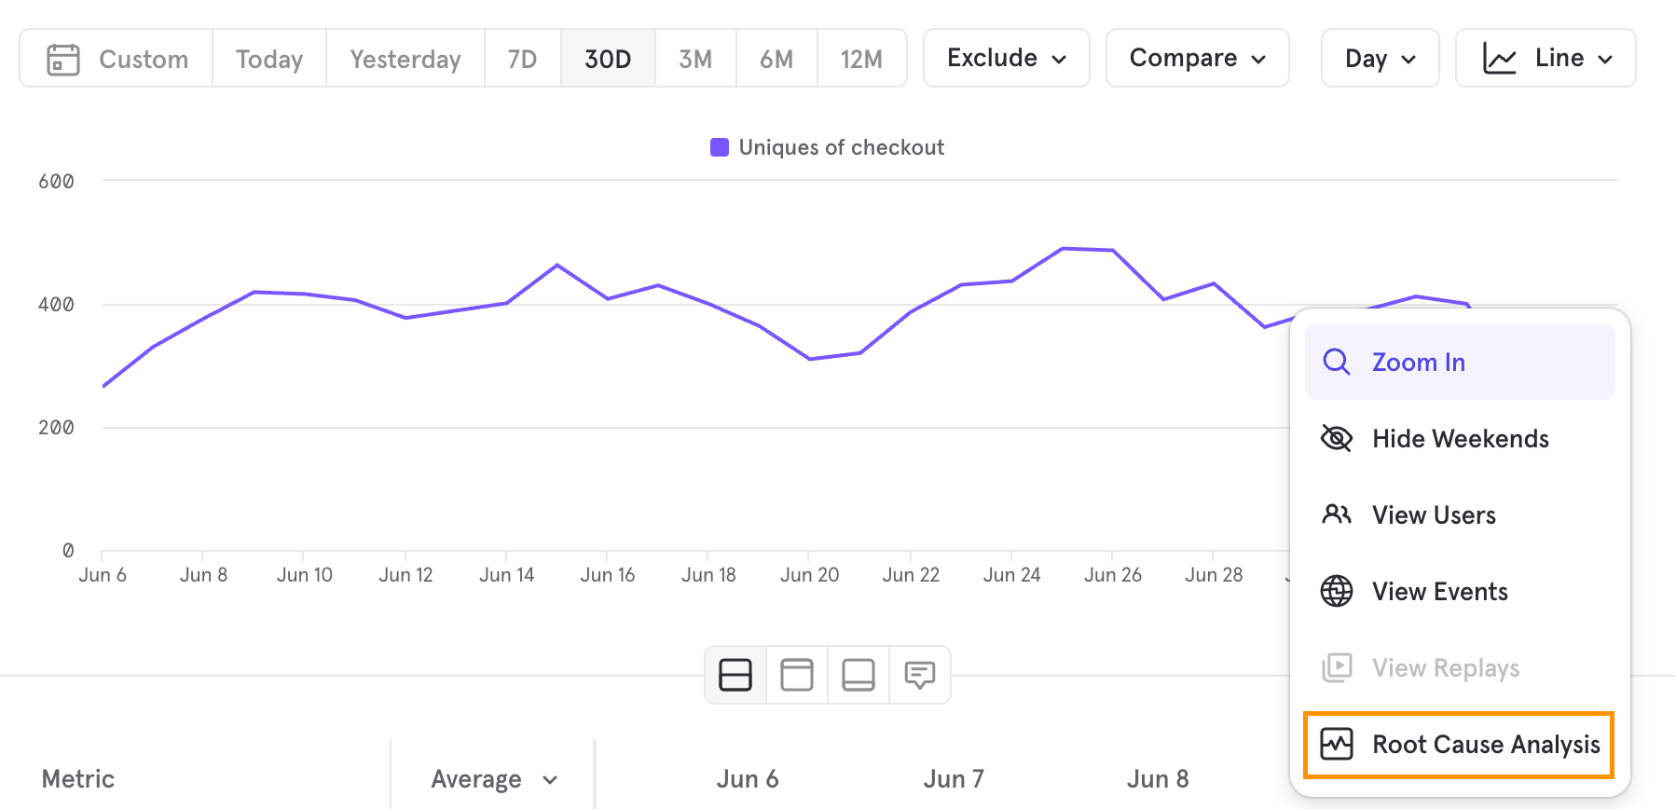Screen dimensions: 1676x809
Task: Click the View Events globe icon
Action: [x=1337, y=591]
